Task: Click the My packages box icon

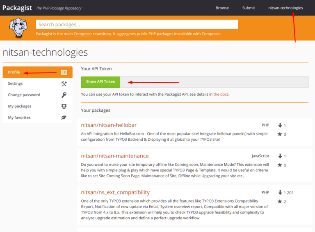Action: (64, 106)
